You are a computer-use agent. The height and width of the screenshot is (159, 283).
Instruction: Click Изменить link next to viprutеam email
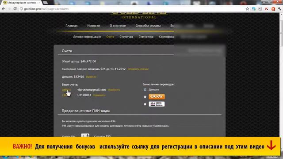pos(114,90)
